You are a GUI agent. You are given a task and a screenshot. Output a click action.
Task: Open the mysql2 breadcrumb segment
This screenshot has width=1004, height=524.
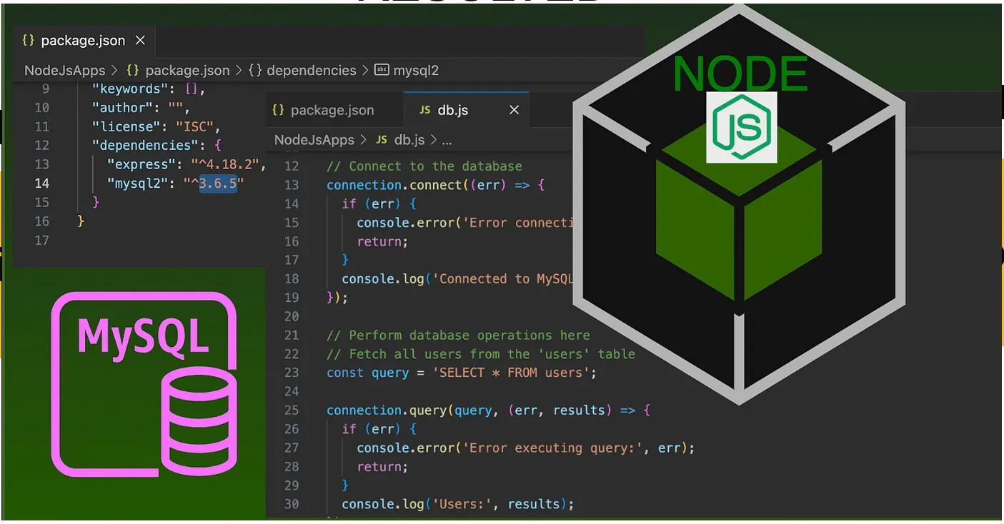point(416,70)
